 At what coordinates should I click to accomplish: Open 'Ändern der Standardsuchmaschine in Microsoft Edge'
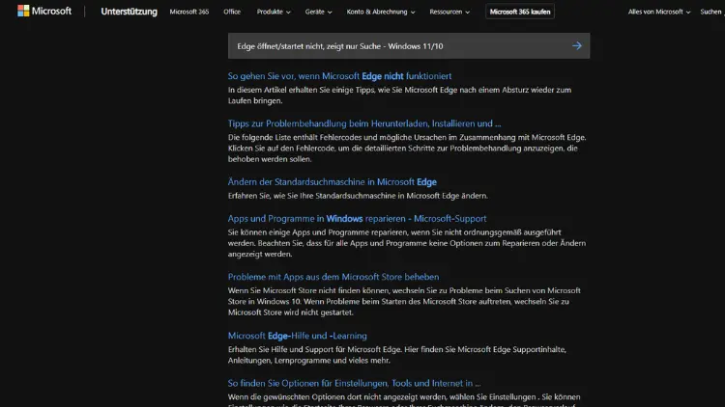(x=332, y=182)
